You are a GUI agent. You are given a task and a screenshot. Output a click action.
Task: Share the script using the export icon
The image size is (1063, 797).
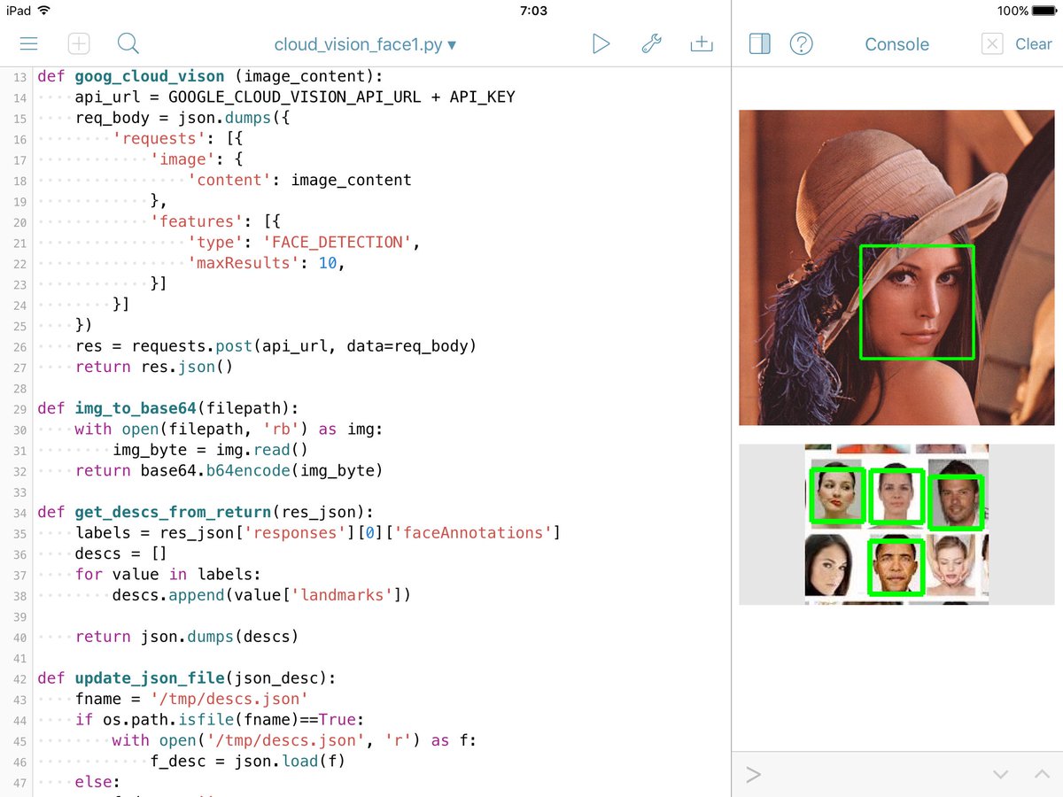702,43
